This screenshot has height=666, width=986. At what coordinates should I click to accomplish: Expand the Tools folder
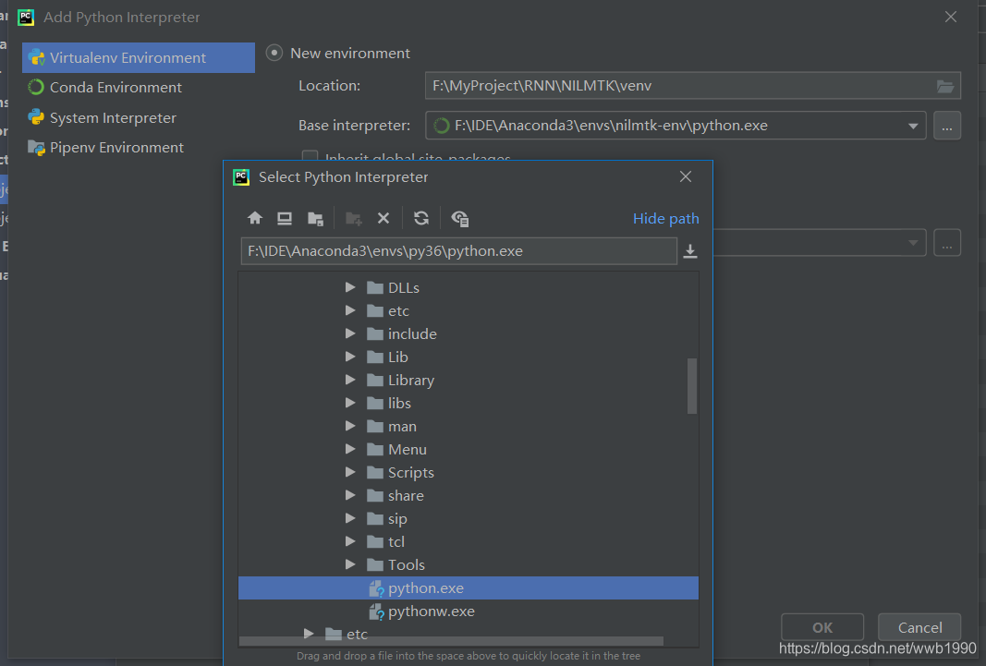[350, 564]
